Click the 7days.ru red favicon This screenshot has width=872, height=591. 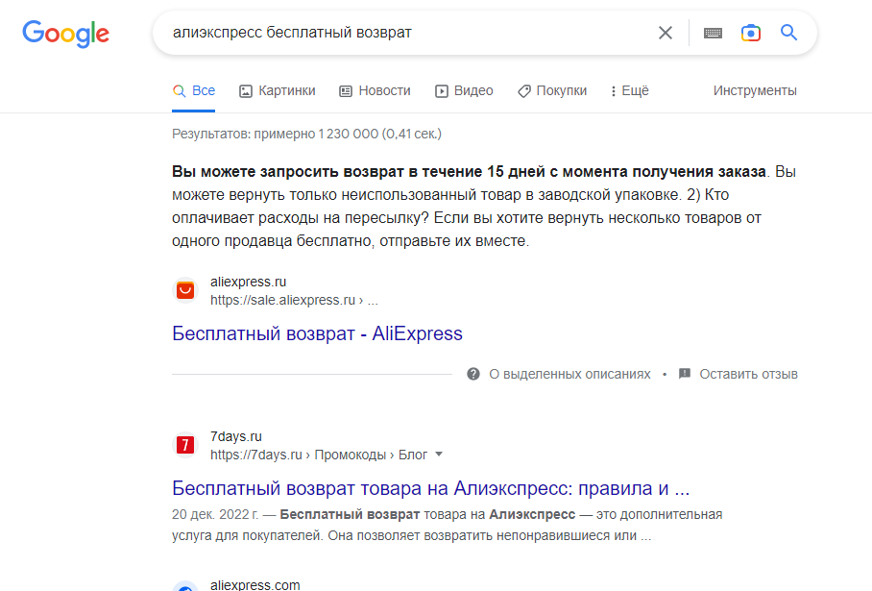click(x=185, y=445)
